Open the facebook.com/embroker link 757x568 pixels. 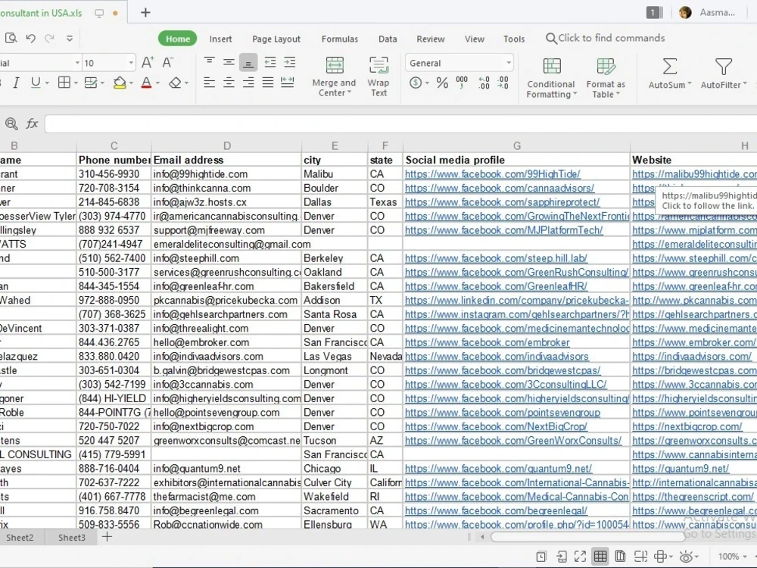(x=487, y=342)
